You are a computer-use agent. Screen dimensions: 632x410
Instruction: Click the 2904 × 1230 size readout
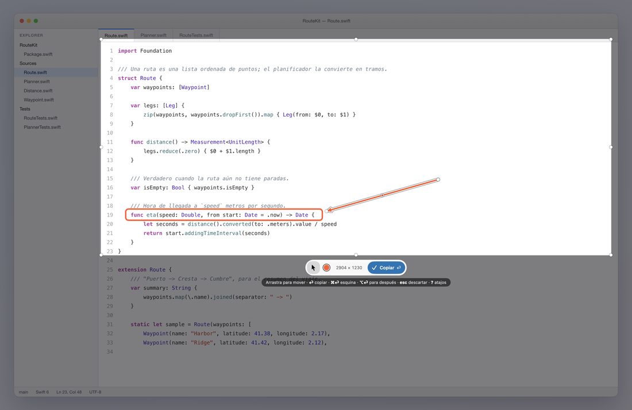(x=349, y=268)
